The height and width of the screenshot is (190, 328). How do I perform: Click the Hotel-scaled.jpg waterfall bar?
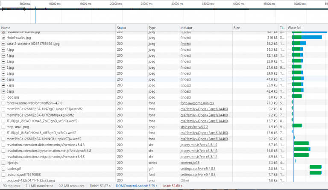coord(307,37)
